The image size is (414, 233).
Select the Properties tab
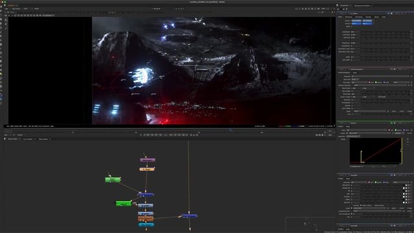tap(344, 5)
